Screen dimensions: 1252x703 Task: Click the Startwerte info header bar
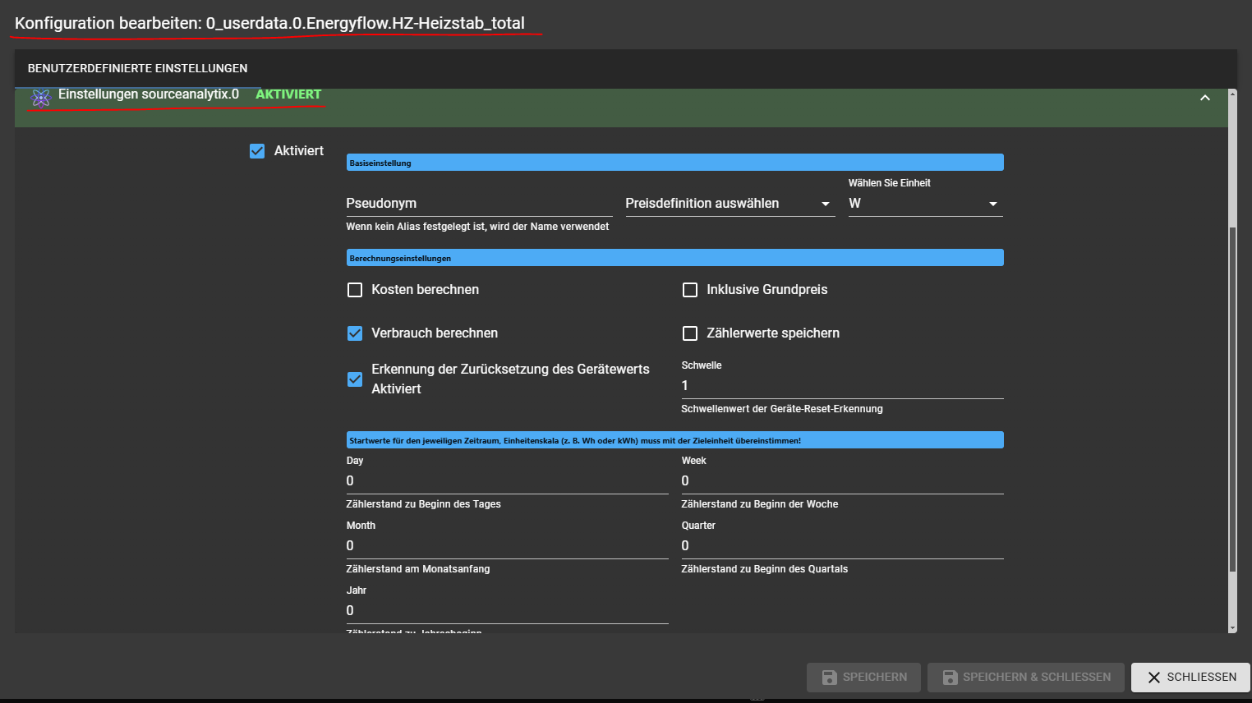pyautogui.click(x=674, y=440)
